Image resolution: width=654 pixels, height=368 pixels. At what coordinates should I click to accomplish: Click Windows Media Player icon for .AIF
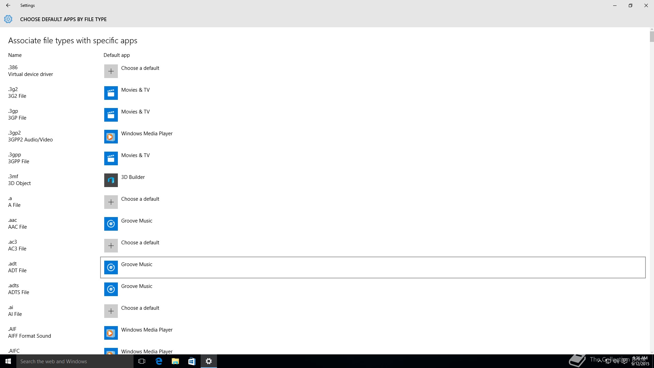[111, 333]
